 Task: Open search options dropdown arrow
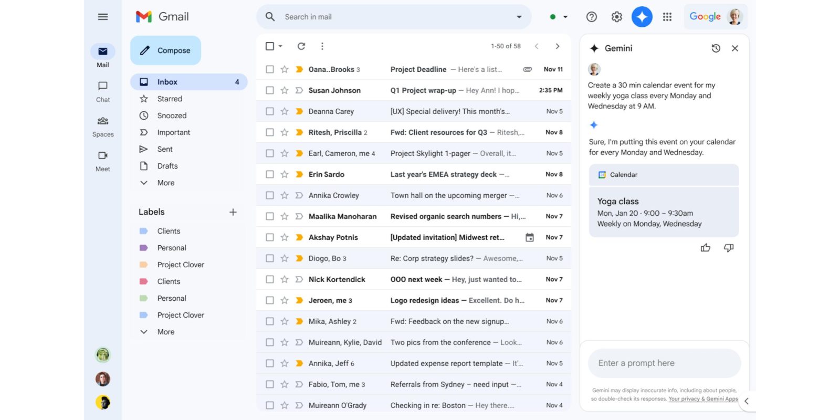(519, 17)
